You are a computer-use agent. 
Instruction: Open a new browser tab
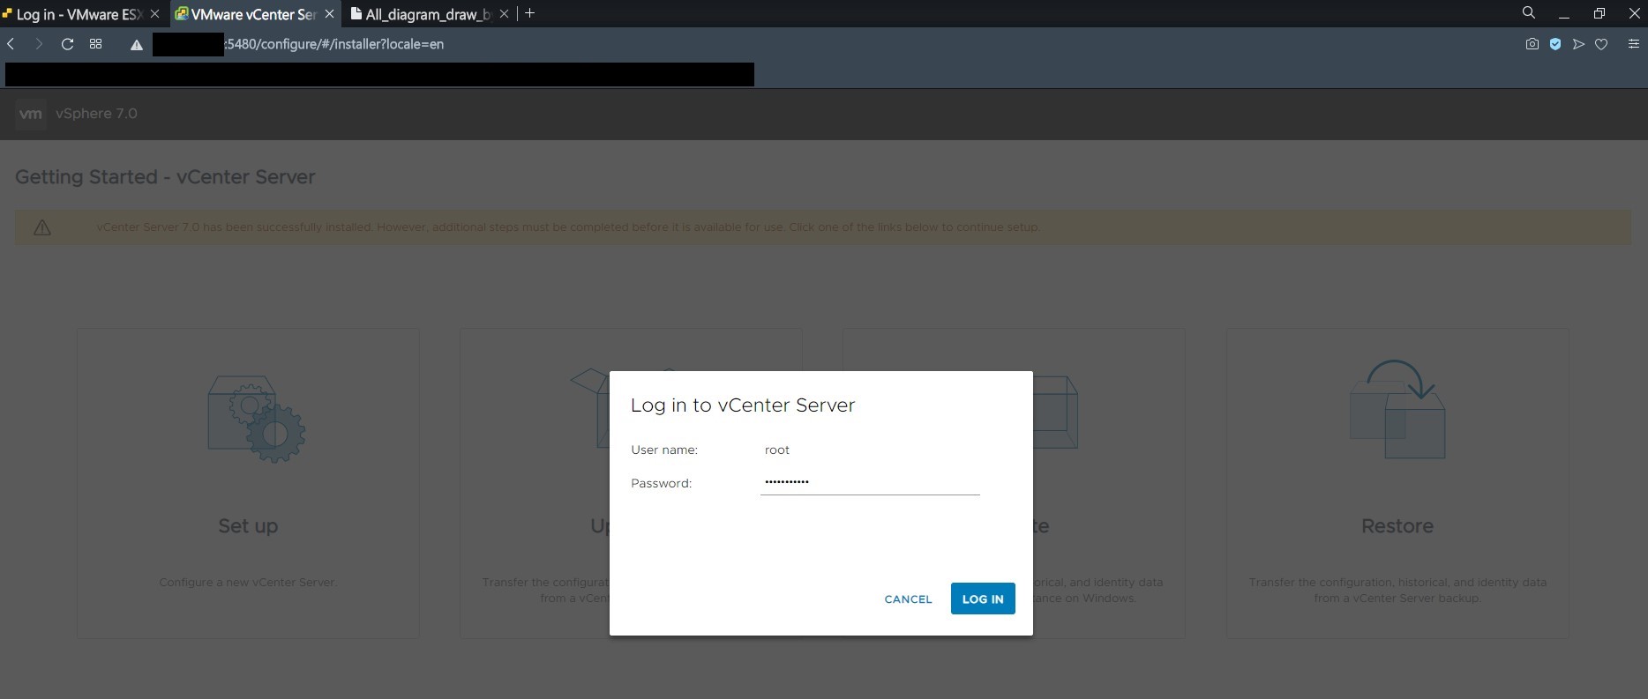(529, 13)
